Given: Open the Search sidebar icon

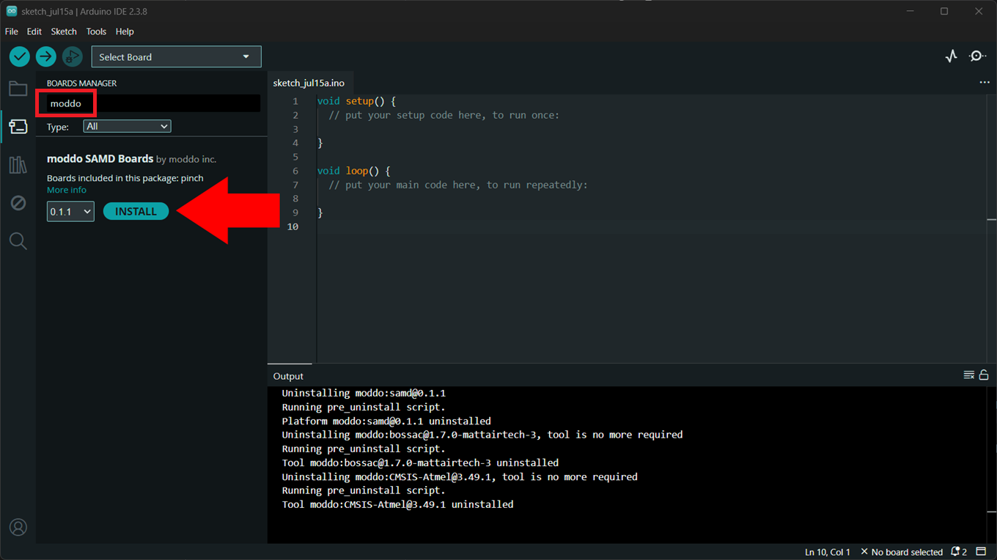Looking at the screenshot, I should (x=18, y=241).
